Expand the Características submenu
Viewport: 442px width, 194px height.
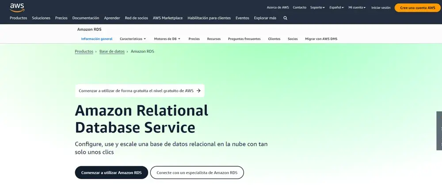coord(133,39)
